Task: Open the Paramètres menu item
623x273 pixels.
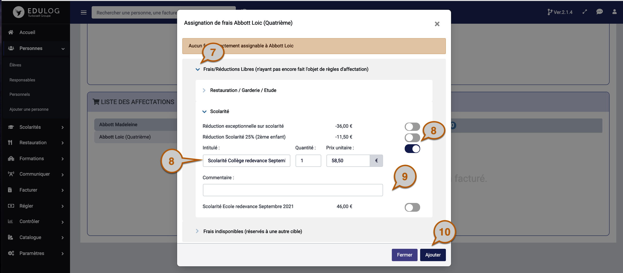Action: (32, 253)
